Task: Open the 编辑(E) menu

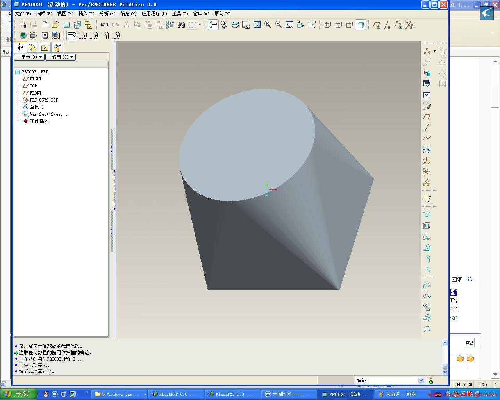Action: [x=44, y=14]
